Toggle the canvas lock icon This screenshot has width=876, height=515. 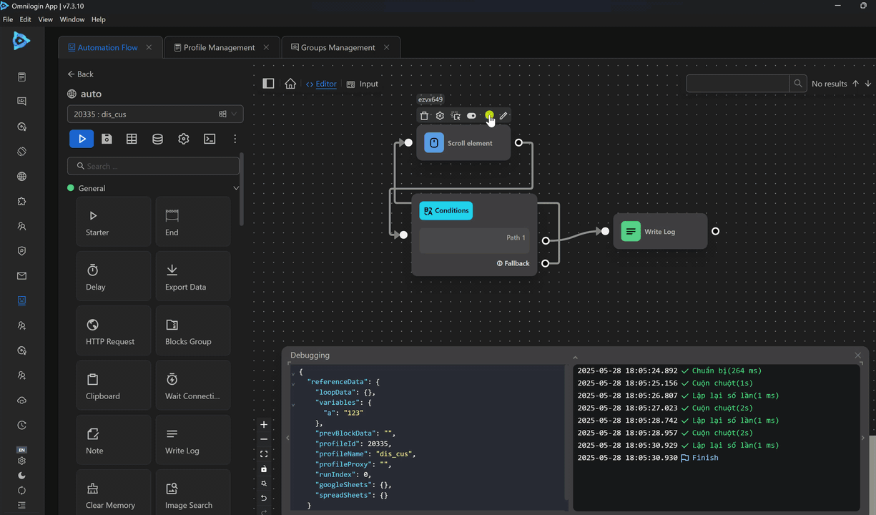coord(264,469)
